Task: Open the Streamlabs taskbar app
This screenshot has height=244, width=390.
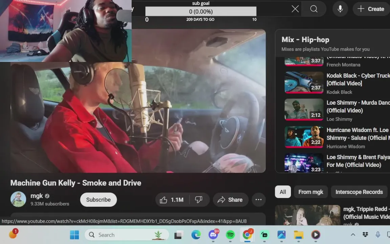Action: 264,235
